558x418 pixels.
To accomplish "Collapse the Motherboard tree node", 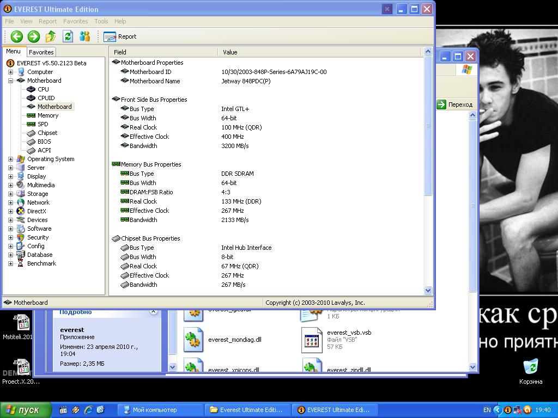I will [10, 81].
